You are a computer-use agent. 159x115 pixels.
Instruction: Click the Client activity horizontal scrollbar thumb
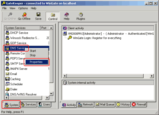tap(105, 76)
